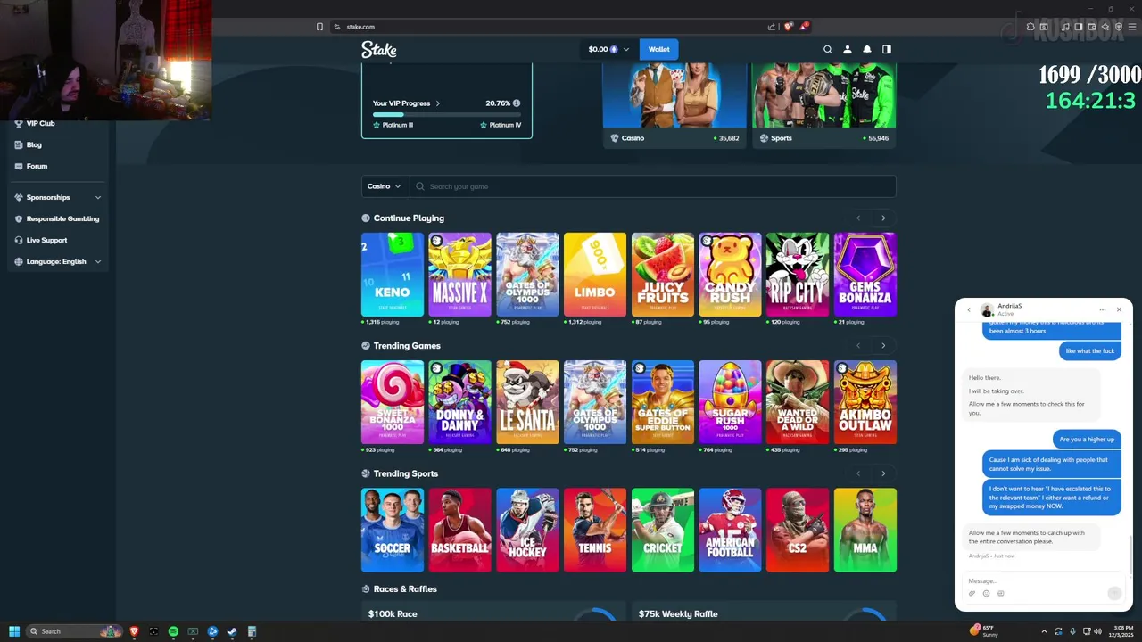Open the balance currency dropdown at $0.00
This screenshot has height=642, width=1142.
(608, 50)
